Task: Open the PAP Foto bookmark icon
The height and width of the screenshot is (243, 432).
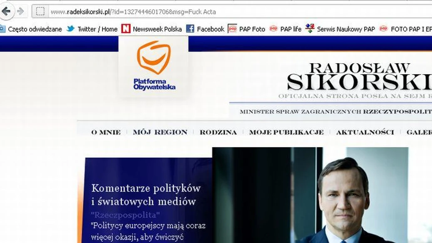Action: tap(232, 29)
